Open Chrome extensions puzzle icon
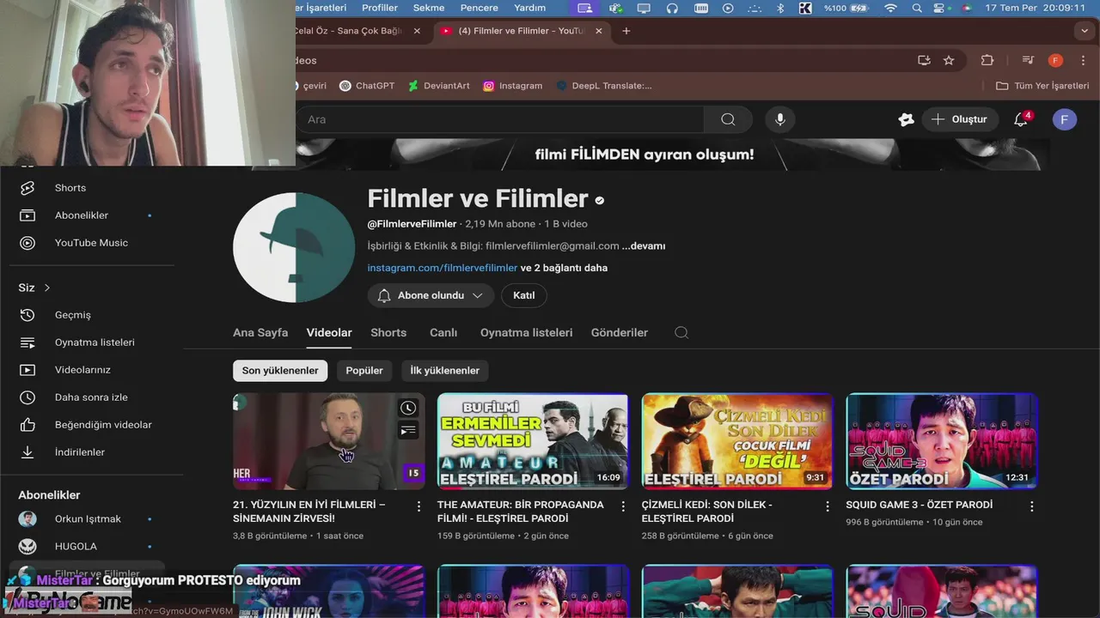The width and height of the screenshot is (1100, 618). tap(987, 60)
